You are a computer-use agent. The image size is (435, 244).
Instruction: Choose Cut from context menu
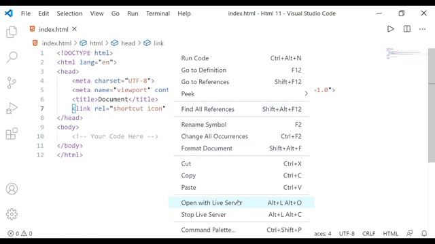(x=241, y=163)
